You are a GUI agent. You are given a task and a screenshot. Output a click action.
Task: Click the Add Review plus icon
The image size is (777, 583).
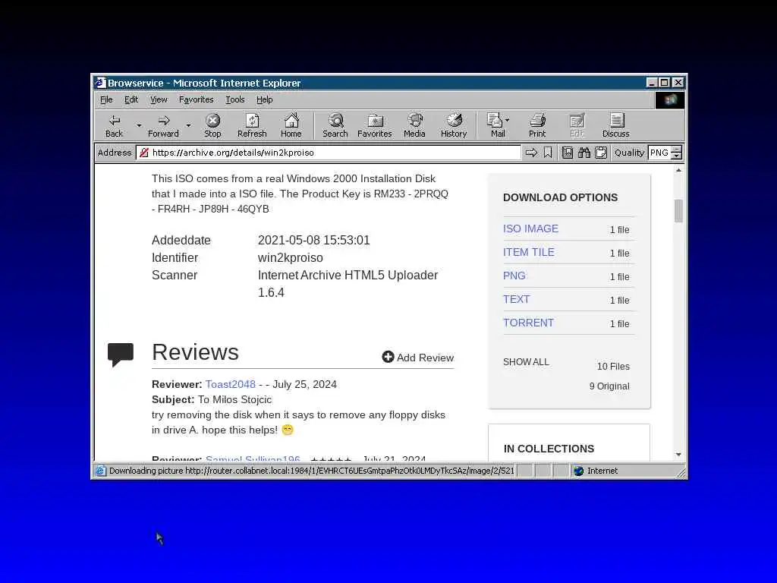[388, 357]
